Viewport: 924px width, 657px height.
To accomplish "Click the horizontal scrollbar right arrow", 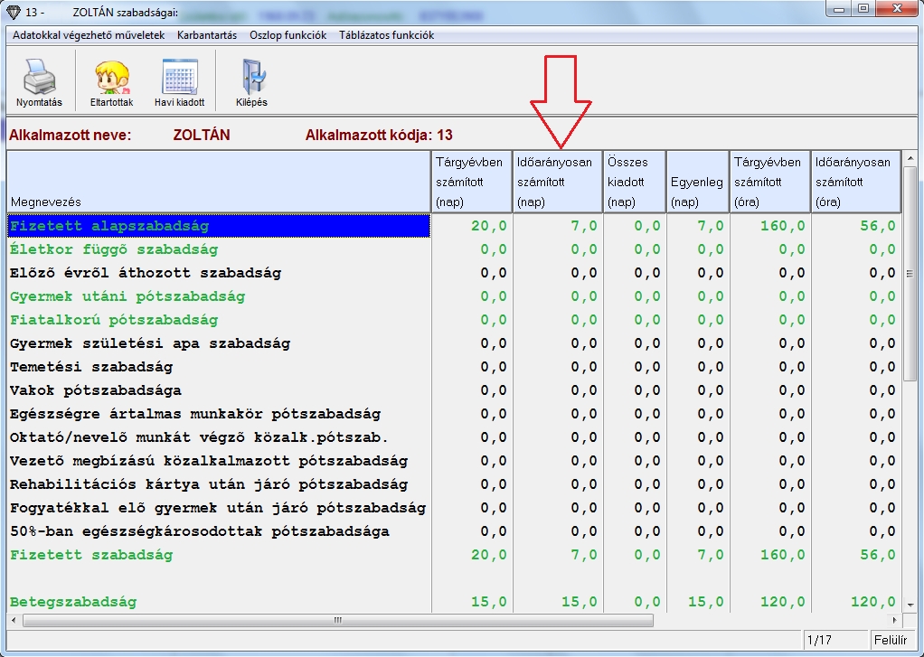I will point(896,621).
